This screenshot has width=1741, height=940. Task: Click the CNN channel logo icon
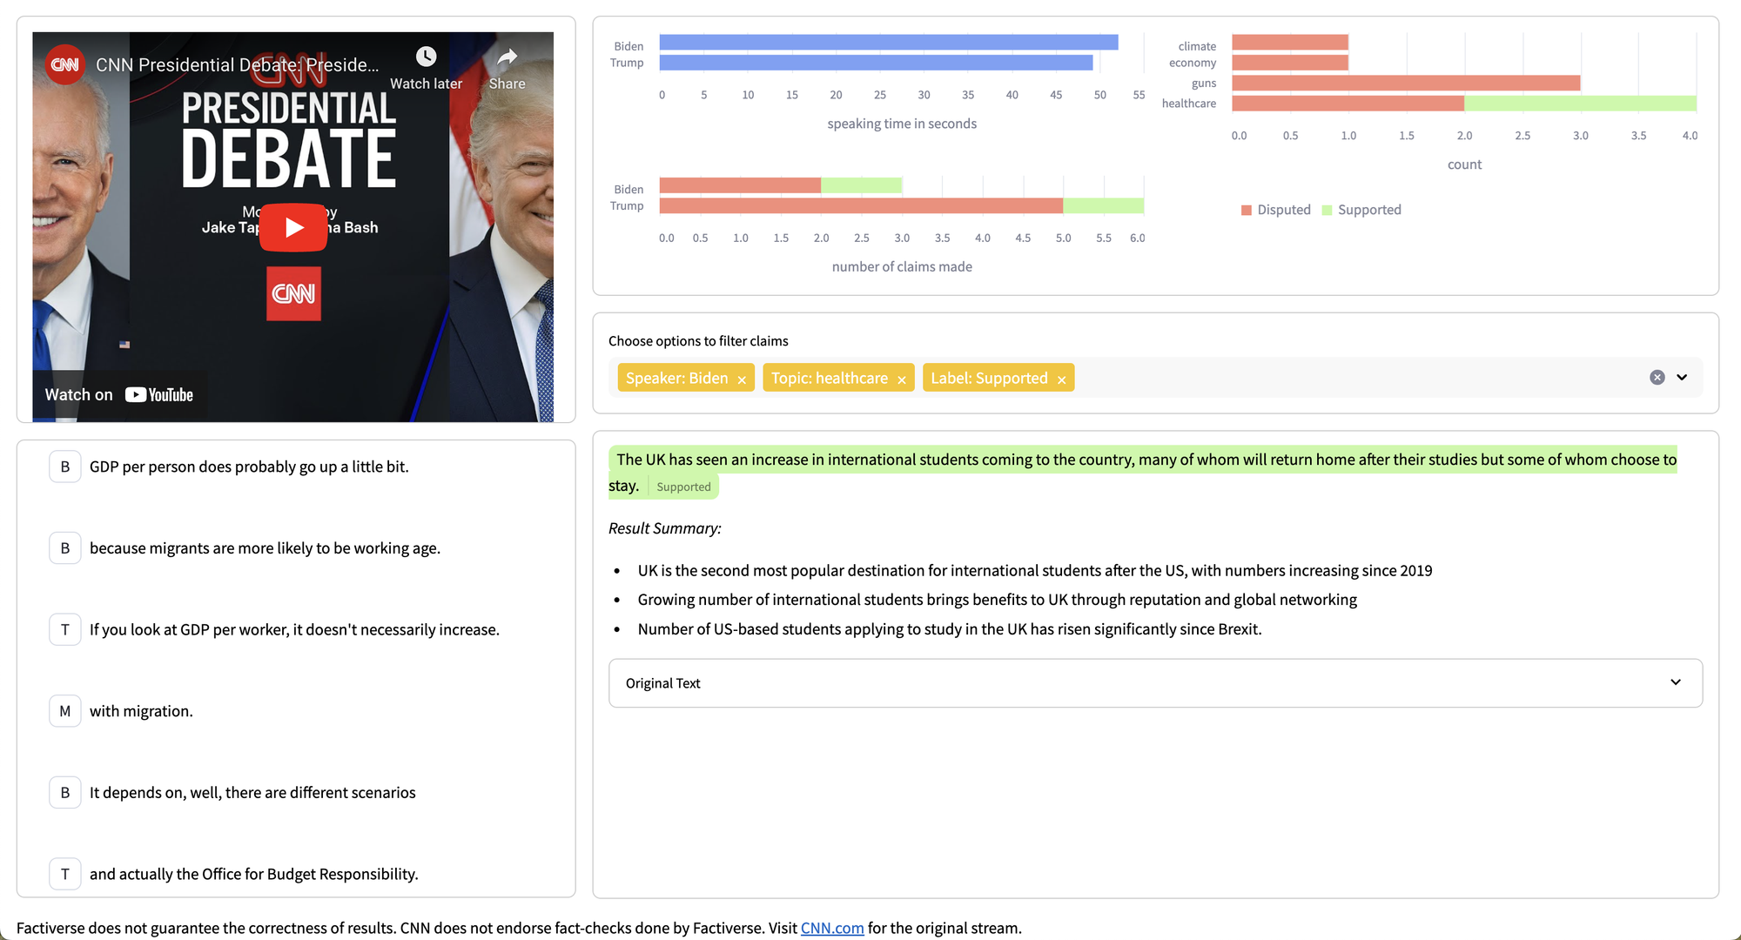coord(64,64)
